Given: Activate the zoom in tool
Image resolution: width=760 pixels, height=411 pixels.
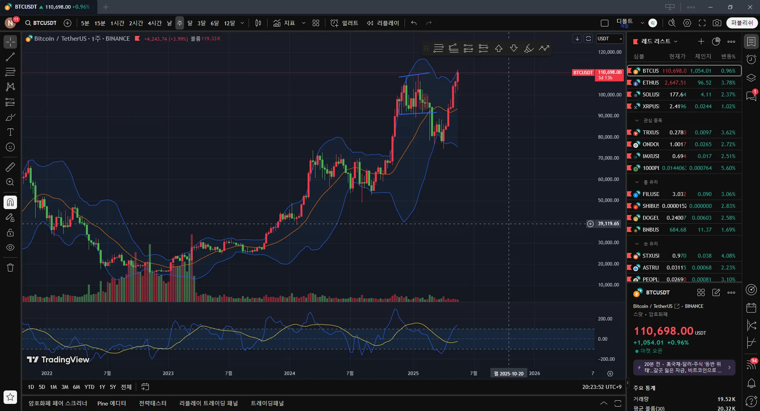Looking at the screenshot, I should click(x=10, y=182).
